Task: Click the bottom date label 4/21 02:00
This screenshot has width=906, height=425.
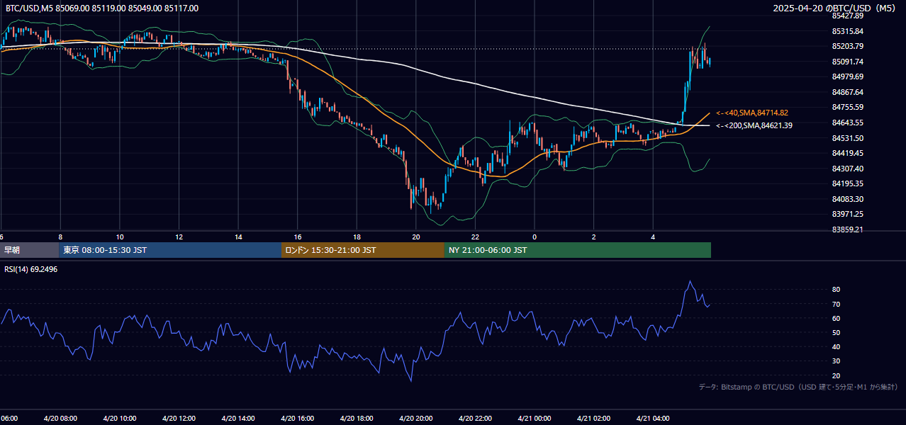Action: point(594,419)
